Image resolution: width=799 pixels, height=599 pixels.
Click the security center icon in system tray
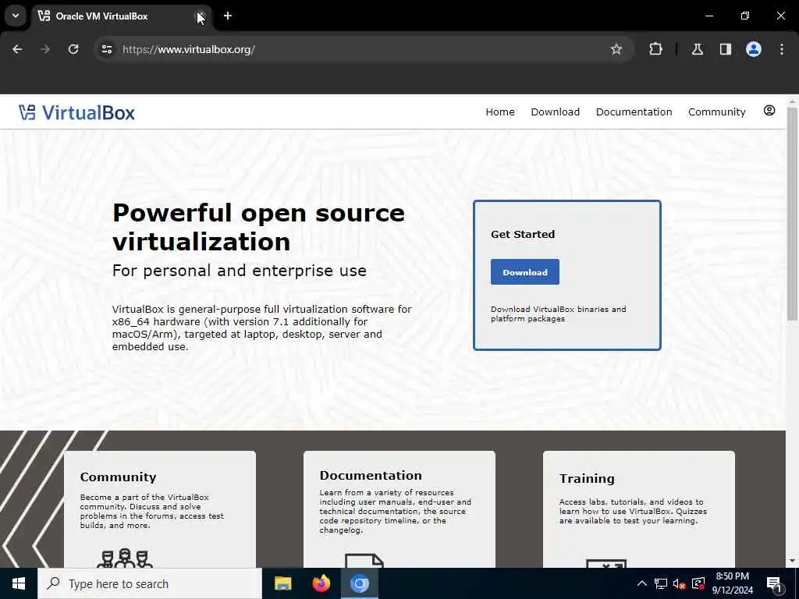698,583
